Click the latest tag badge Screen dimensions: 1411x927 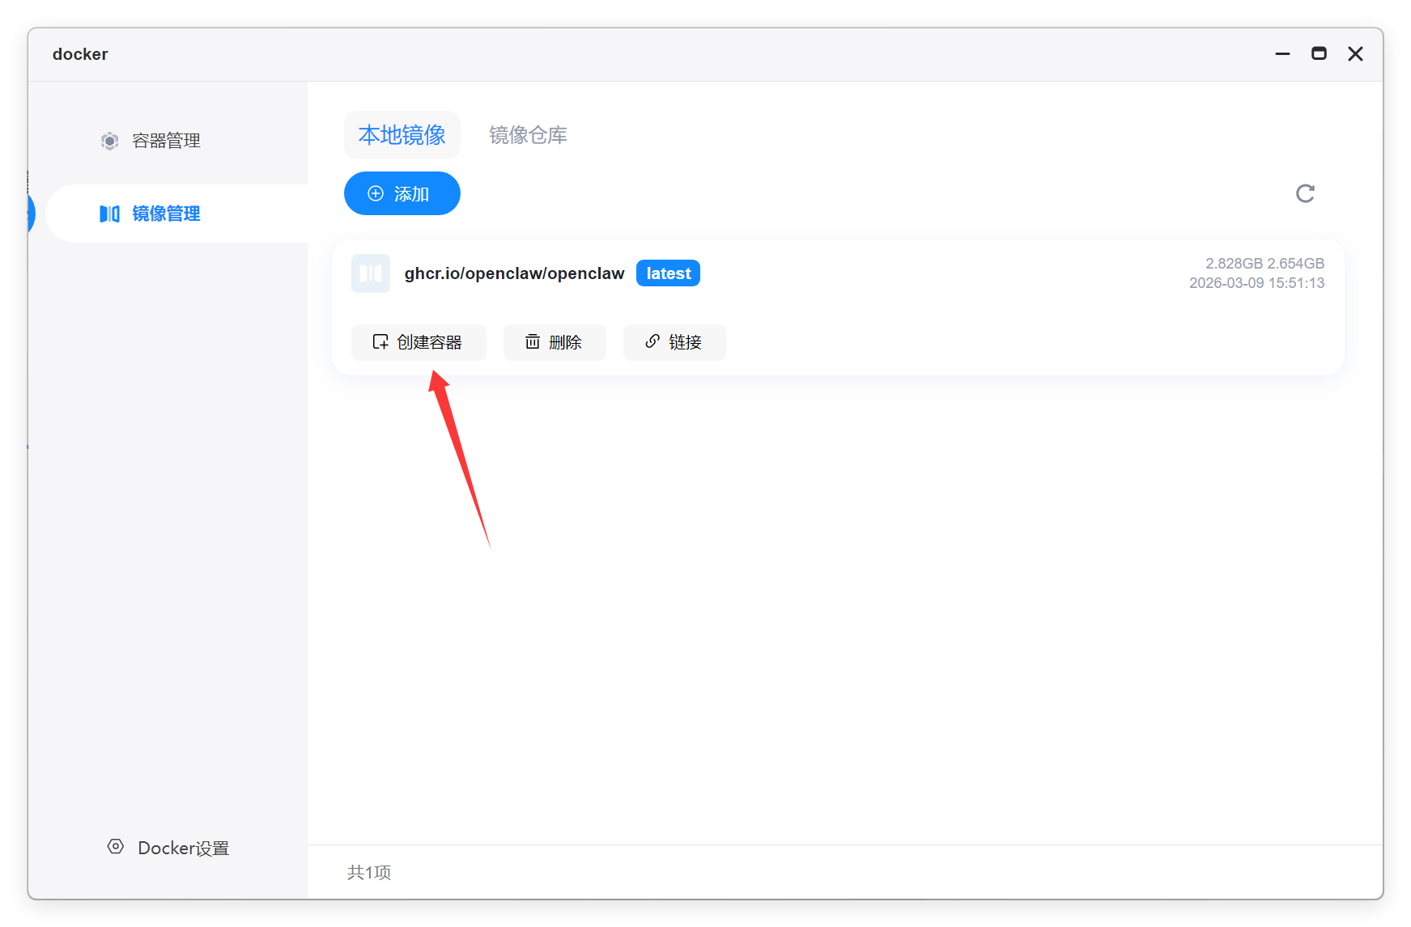668,273
